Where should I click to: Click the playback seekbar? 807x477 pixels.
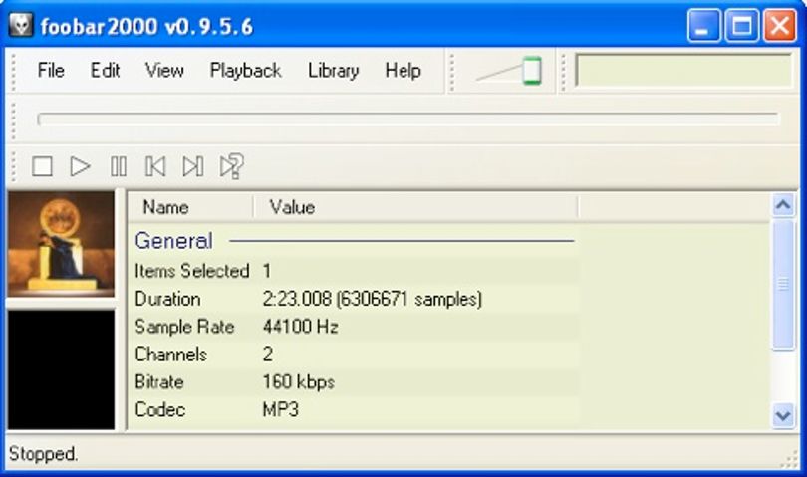tap(408, 119)
